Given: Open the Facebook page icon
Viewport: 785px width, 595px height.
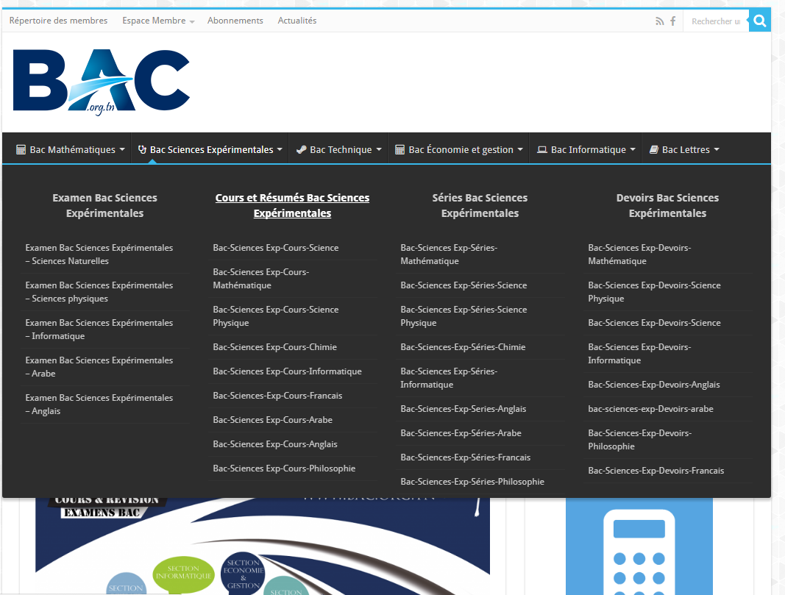Looking at the screenshot, I should click(x=672, y=21).
